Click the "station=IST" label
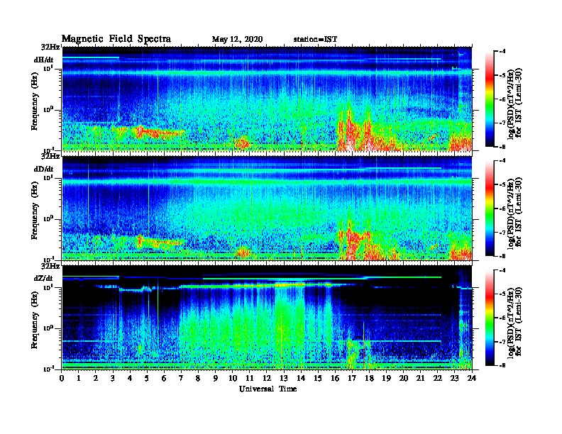 click(315, 40)
